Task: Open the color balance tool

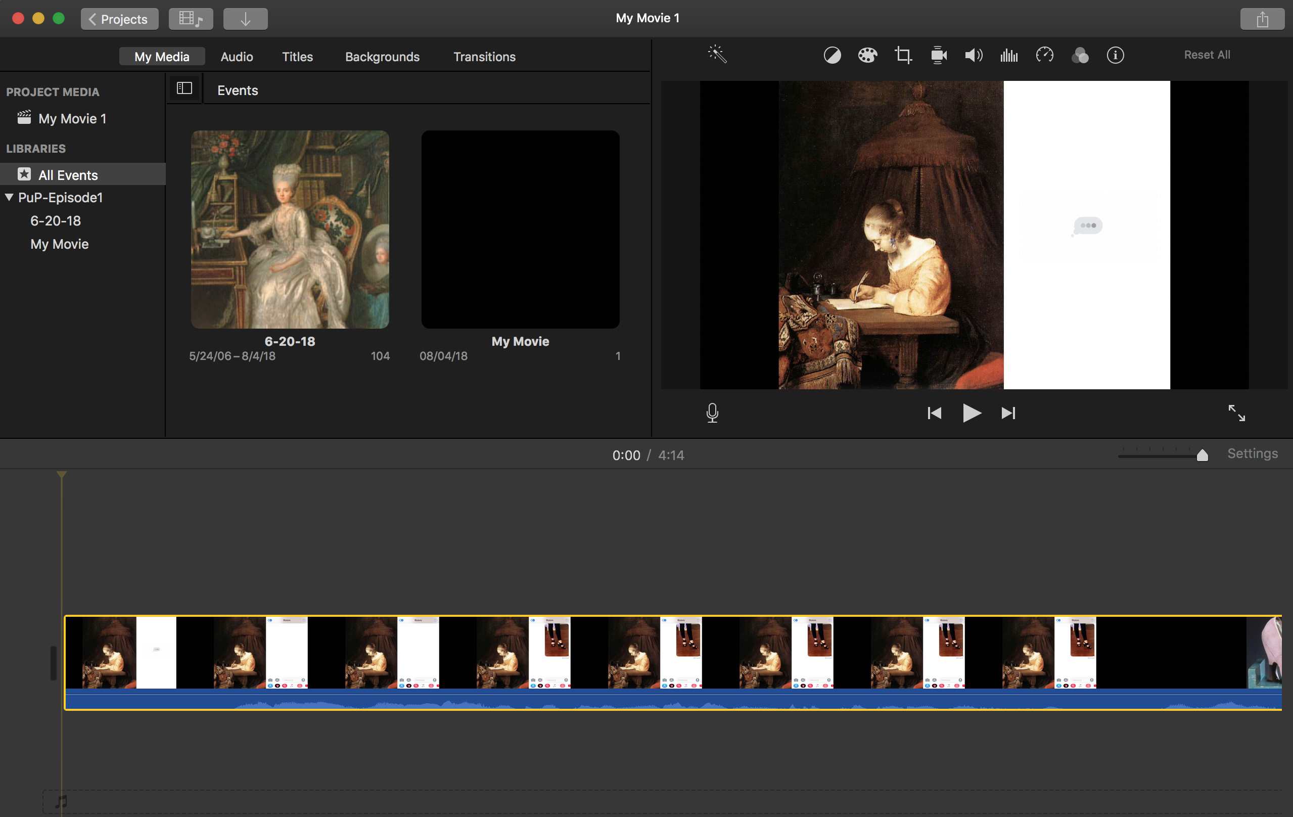Action: [x=832, y=55]
